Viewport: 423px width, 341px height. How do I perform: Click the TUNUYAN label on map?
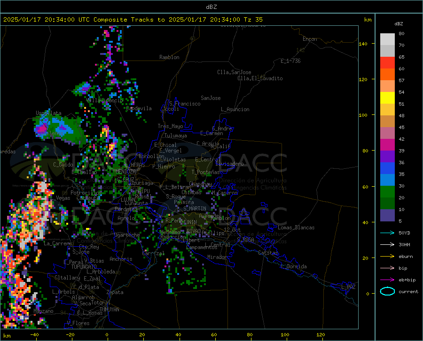(109, 310)
